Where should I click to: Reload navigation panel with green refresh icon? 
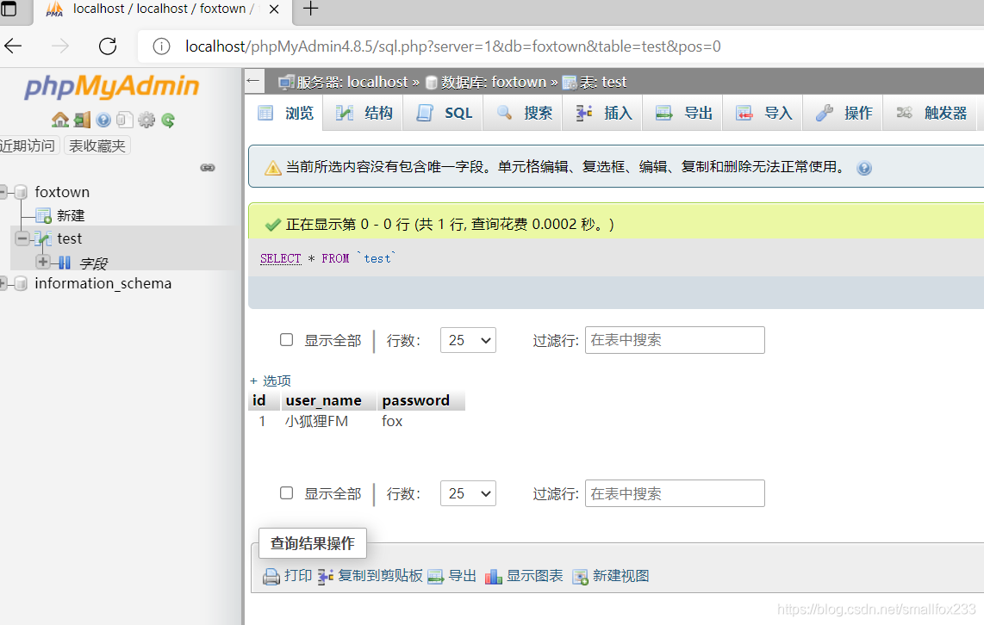click(x=167, y=120)
